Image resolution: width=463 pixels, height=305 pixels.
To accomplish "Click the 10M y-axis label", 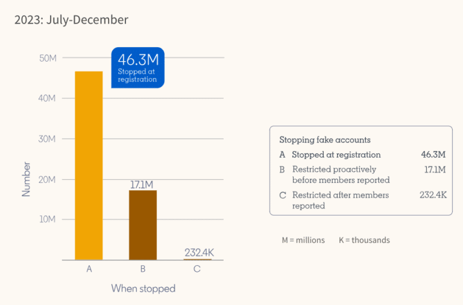I will click(48, 220).
